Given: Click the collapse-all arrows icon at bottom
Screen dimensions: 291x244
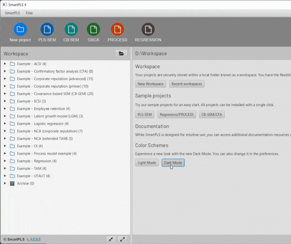Looking at the screenshot, I should click(x=111, y=239).
